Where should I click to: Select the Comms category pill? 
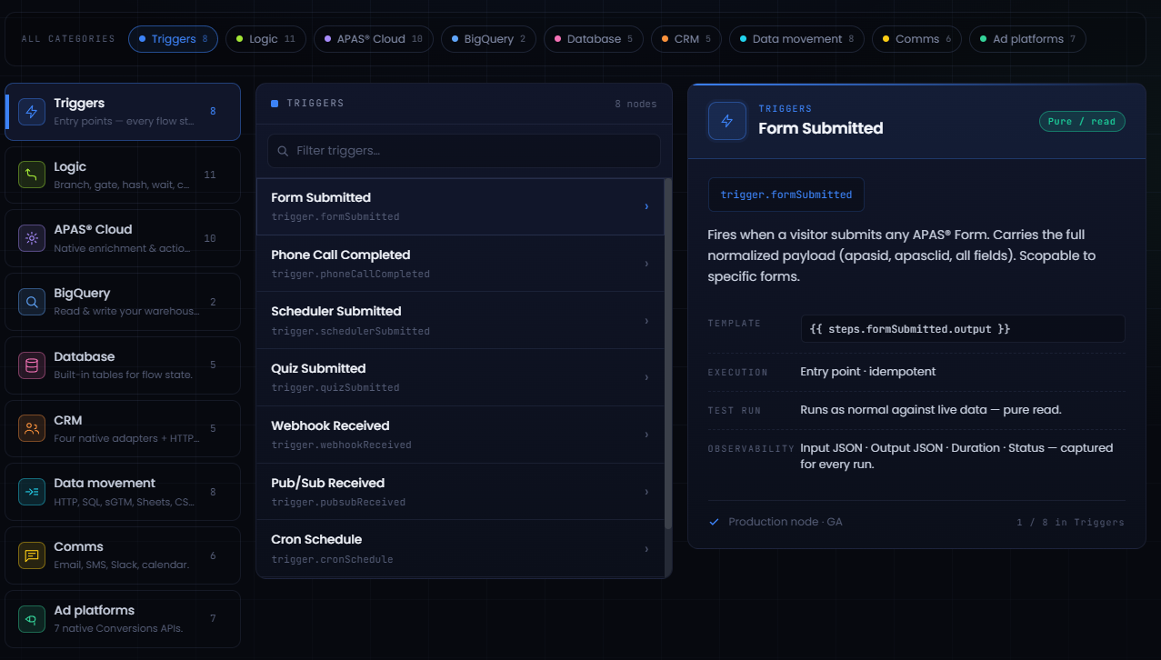[916, 39]
